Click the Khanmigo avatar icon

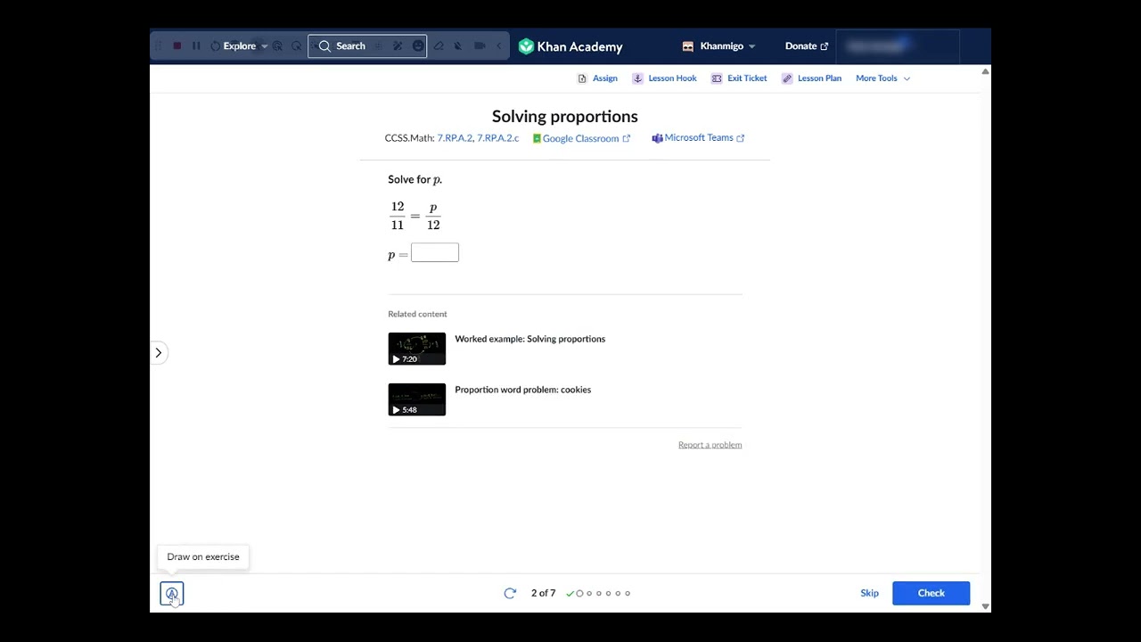(x=688, y=46)
